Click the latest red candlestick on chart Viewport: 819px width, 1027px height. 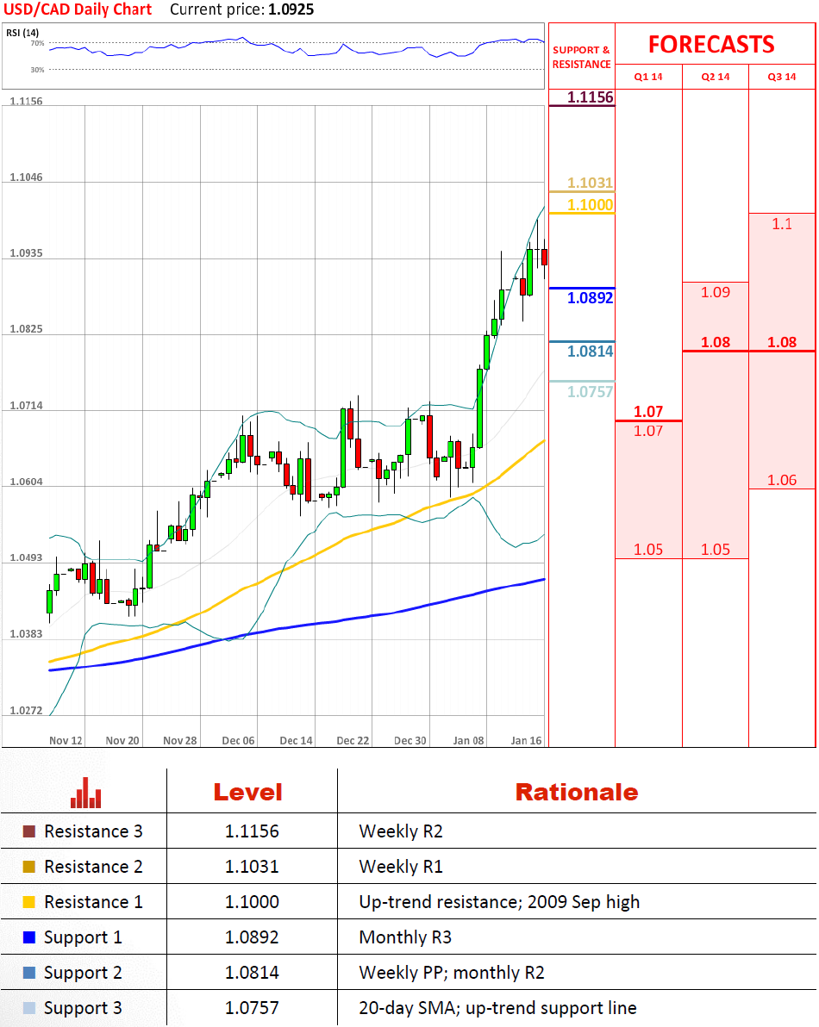545,257
